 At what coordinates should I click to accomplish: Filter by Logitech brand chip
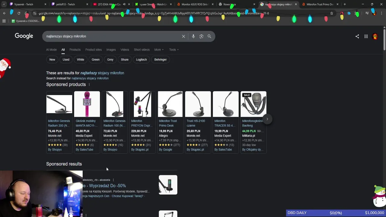[x=141, y=60]
